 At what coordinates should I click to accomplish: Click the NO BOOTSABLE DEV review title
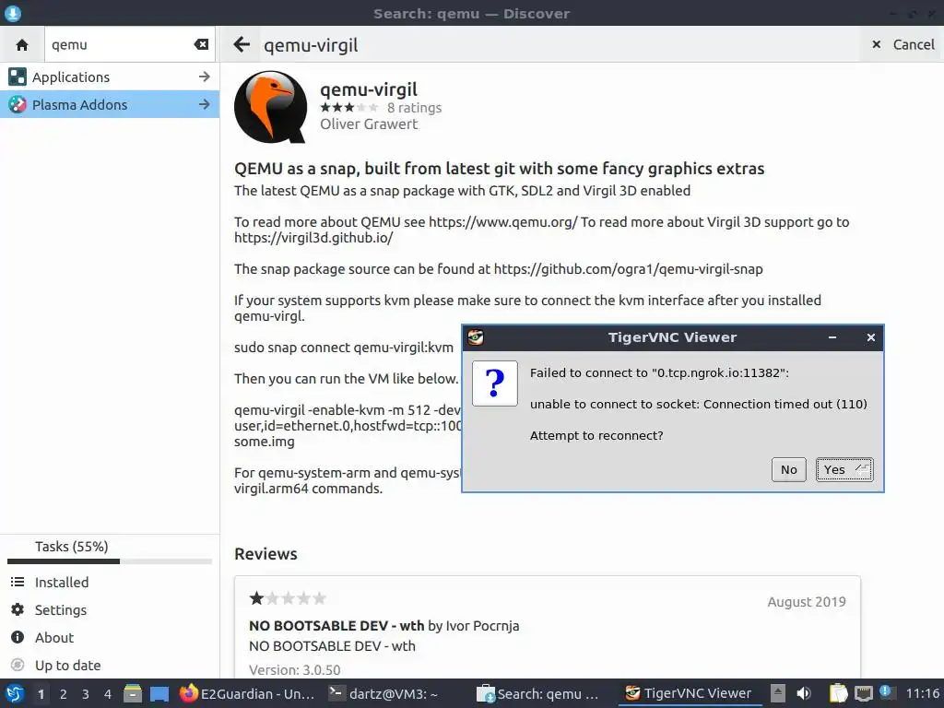336,626
